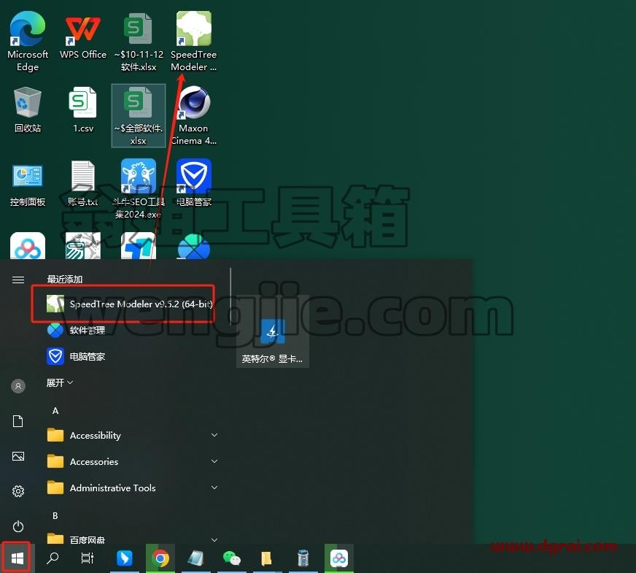The width and height of the screenshot is (636, 573).
Task: Open the 英特尔® 显卡 tile
Action: point(273,331)
